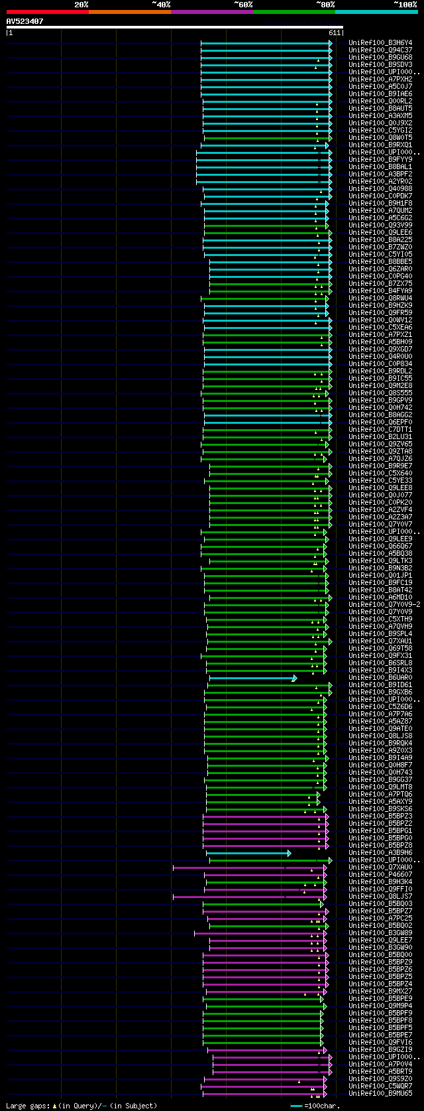Image resolution: width=424 pixels, height=1111 pixels.
Task: Select label UniRef100_B4FYA9
Action: click(x=380, y=291)
